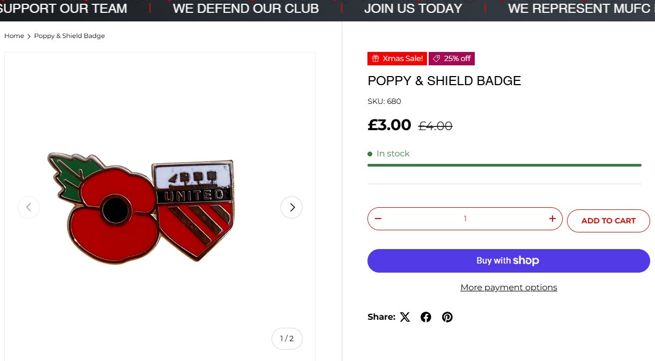Screen dimensions: 655x361
Task: Decrease quantity with the minus icon
Action: click(x=378, y=219)
